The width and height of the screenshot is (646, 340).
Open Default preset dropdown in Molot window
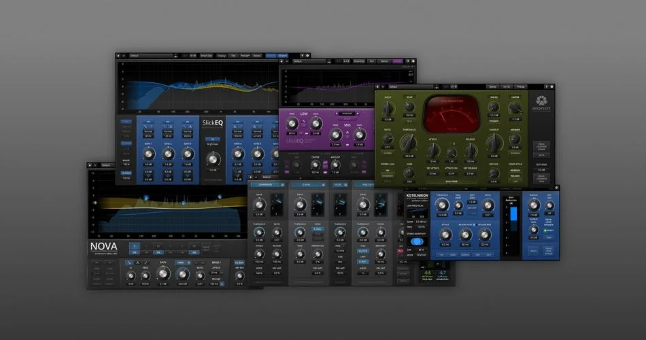tap(410, 87)
